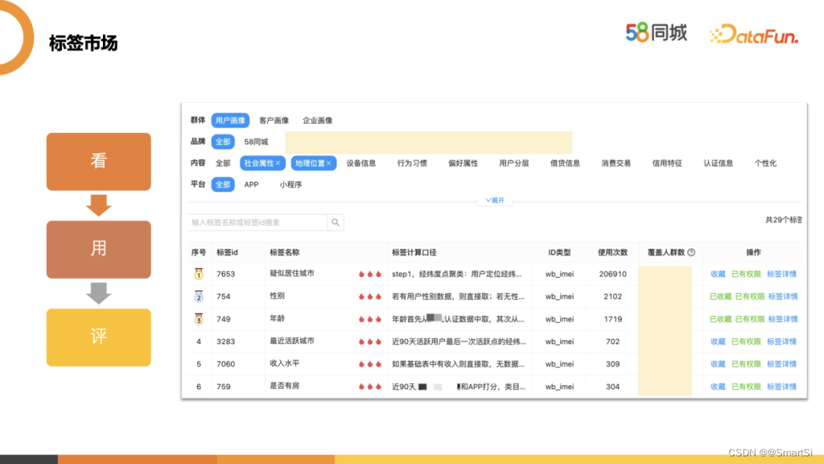Select content filter 全部
The width and height of the screenshot is (824, 464).
pos(223,163)
